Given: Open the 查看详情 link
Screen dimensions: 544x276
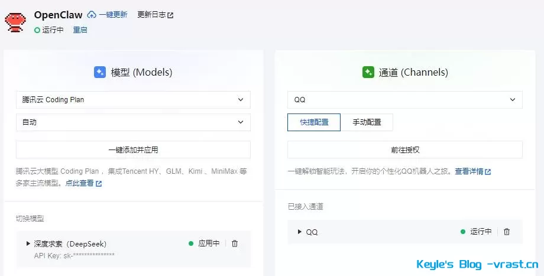Looking at the screenshot, I should pyautogui.click(x=469, y=171).
